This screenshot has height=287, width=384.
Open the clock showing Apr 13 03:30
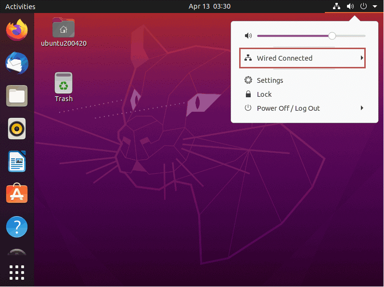209,6
